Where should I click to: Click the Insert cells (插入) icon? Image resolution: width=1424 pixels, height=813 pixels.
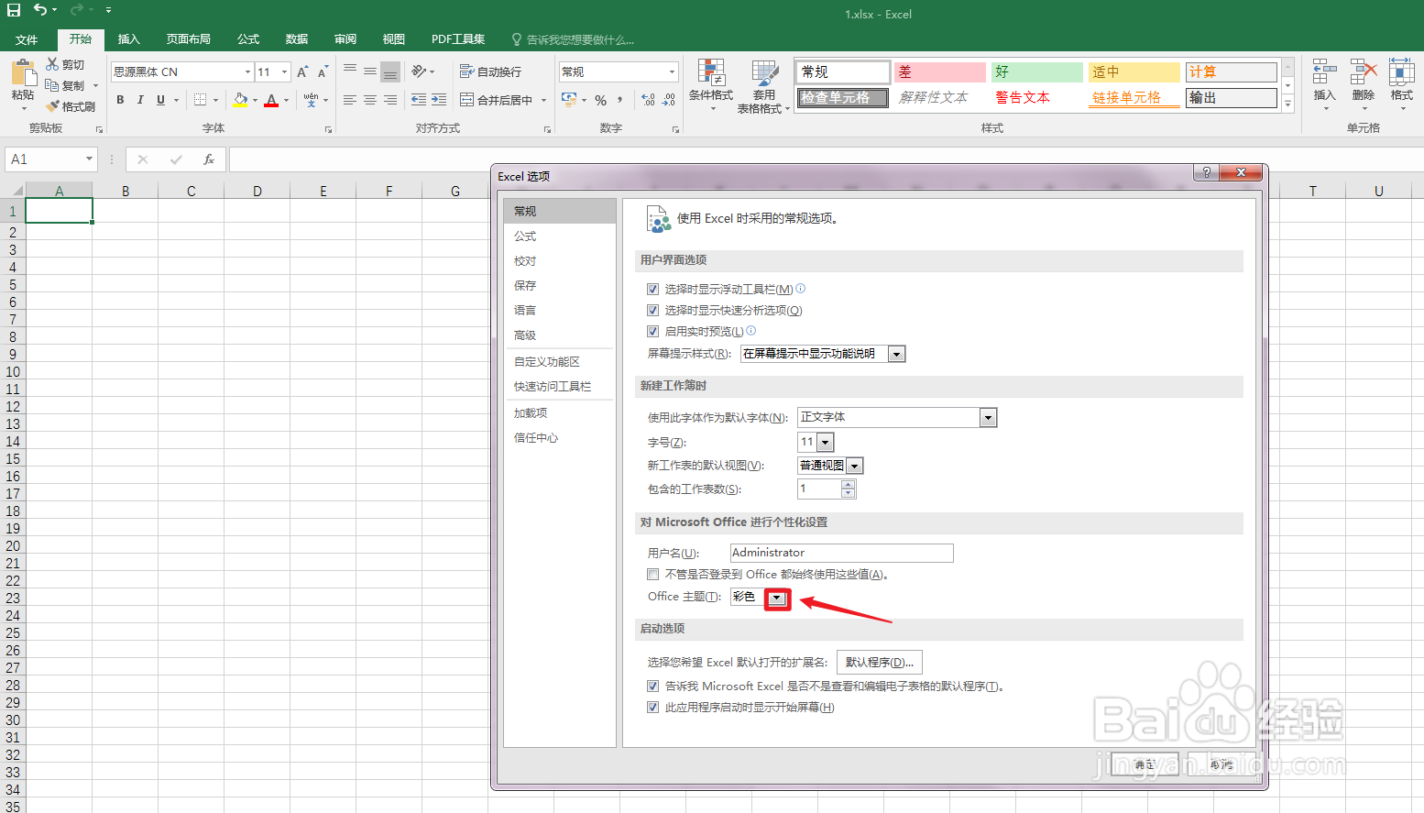point(1325,71)
